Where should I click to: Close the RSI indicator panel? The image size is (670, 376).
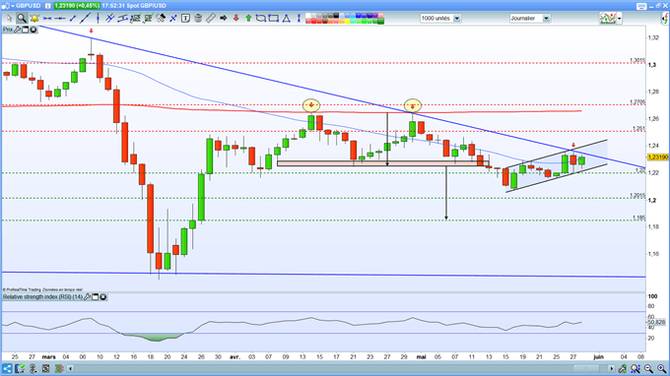click(103, 296)
